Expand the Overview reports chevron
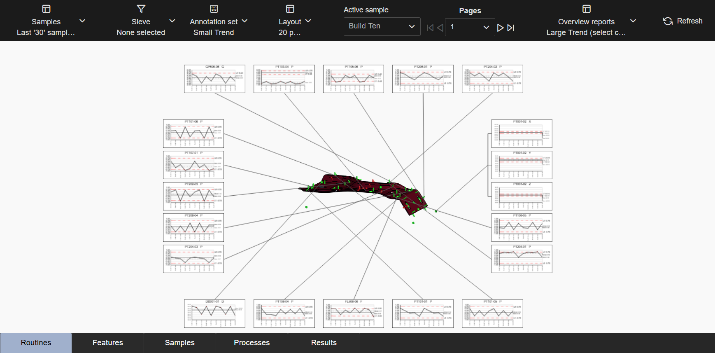 (633, 21)
